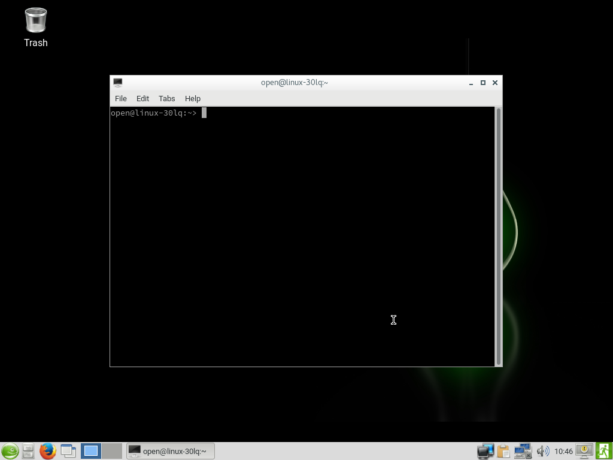Switch to the second gray workspace
This screenshot has width=613, height=460.
112,451
